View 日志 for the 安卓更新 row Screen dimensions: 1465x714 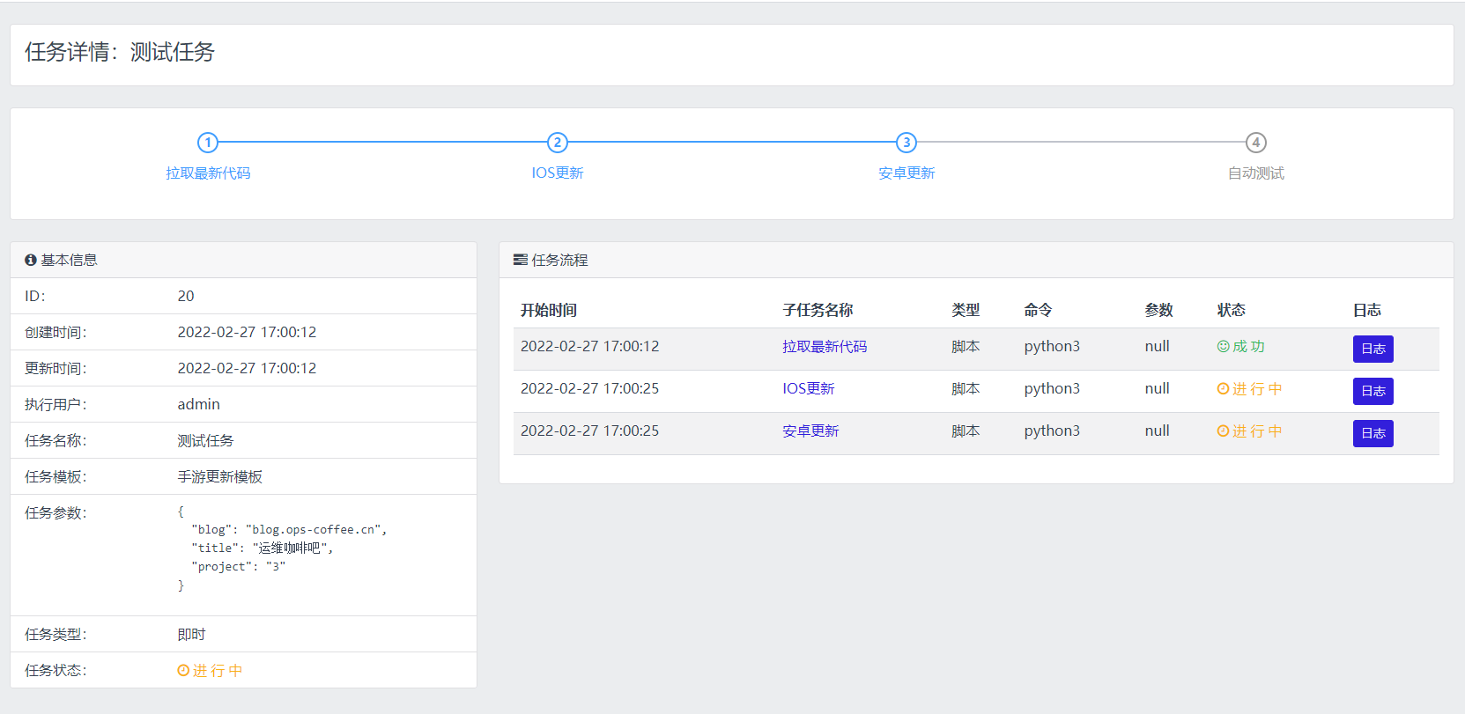1373,434
